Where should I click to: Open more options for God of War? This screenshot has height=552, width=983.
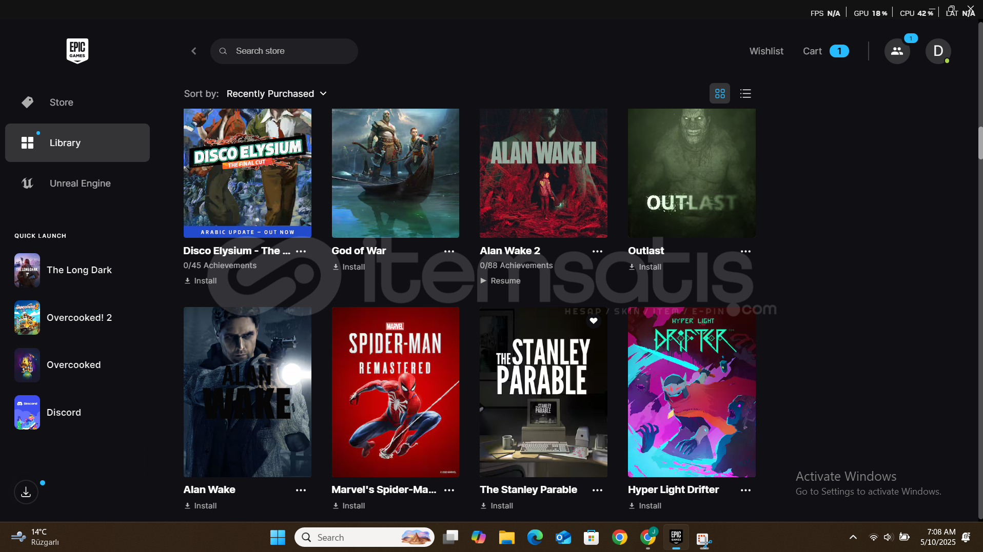449,251
